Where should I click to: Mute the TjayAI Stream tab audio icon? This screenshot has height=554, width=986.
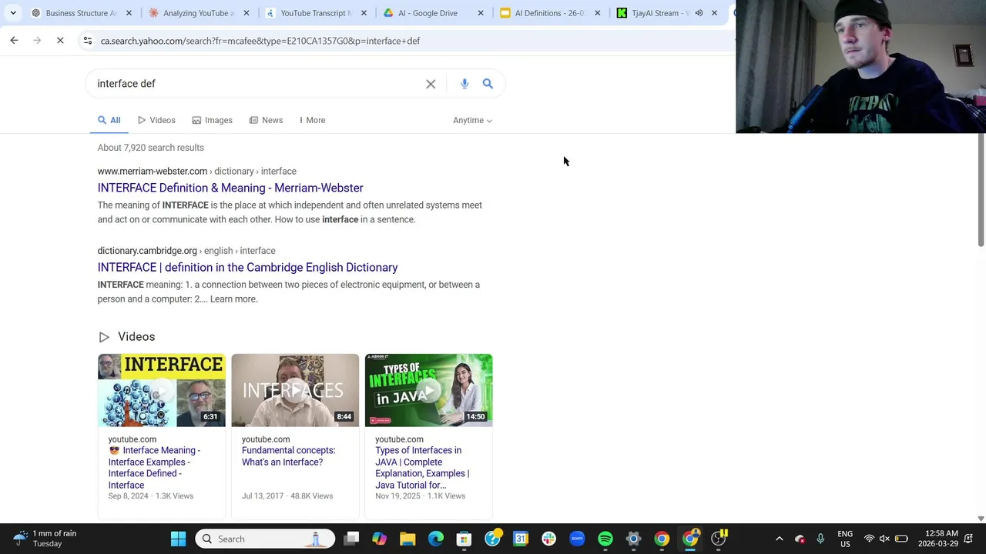point(699,13)
